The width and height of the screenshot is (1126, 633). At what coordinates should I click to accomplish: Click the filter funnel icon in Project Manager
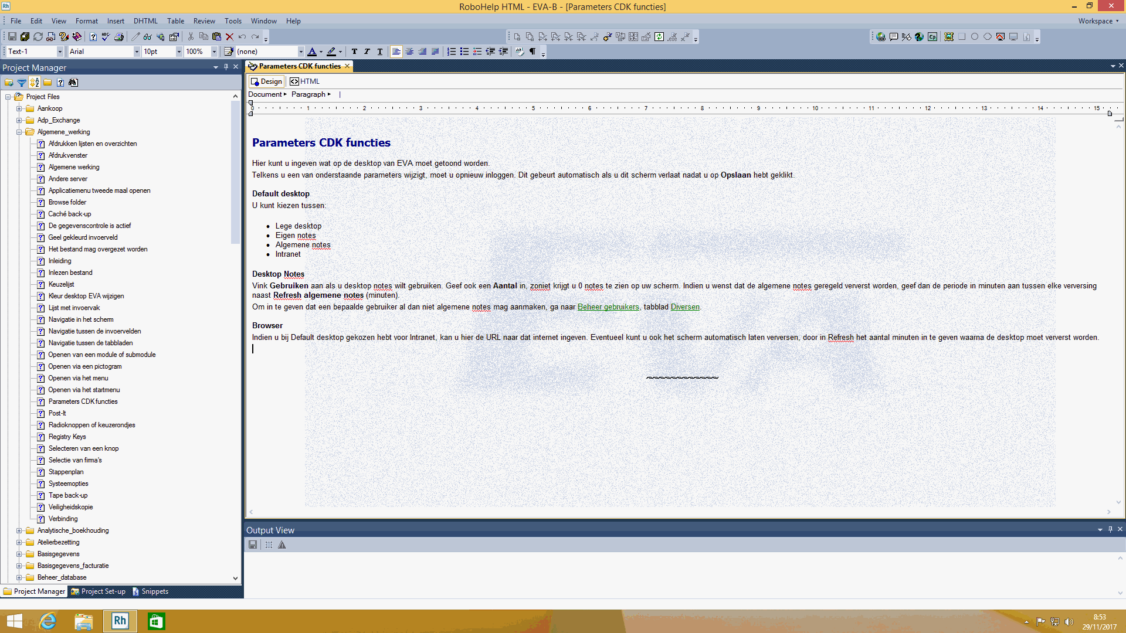(x=22, y=83)
